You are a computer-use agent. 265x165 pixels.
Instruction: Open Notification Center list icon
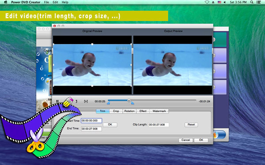click(x=258, y=2)
